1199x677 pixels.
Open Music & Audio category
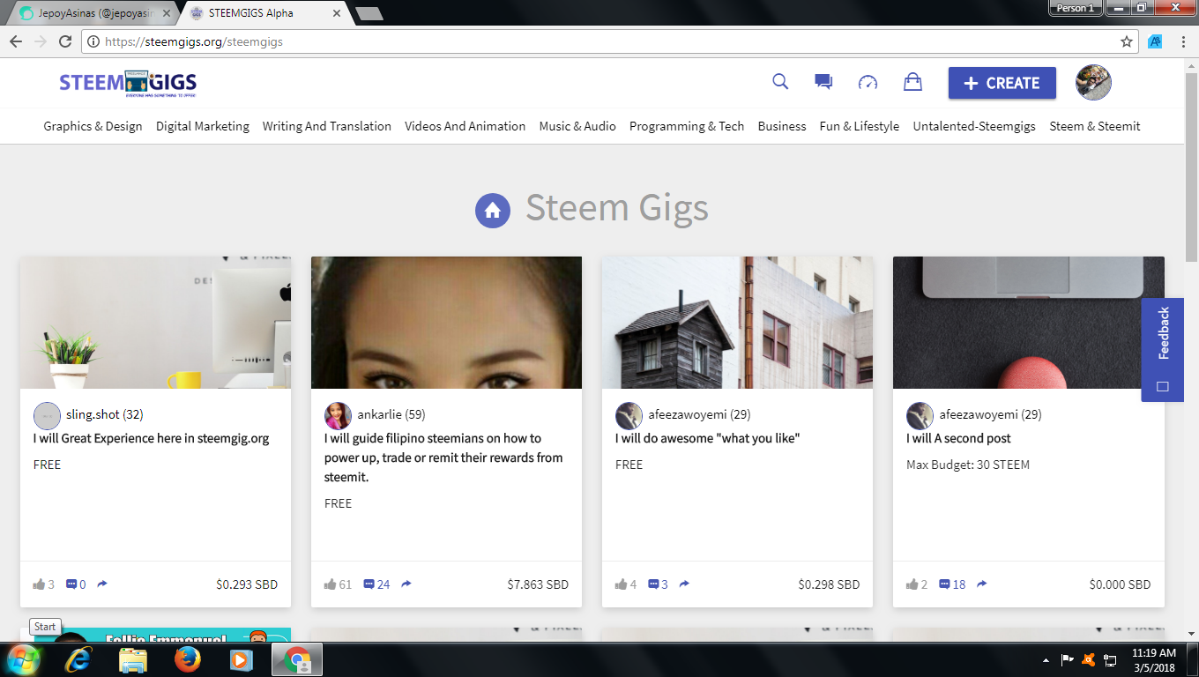click(577, 126)
